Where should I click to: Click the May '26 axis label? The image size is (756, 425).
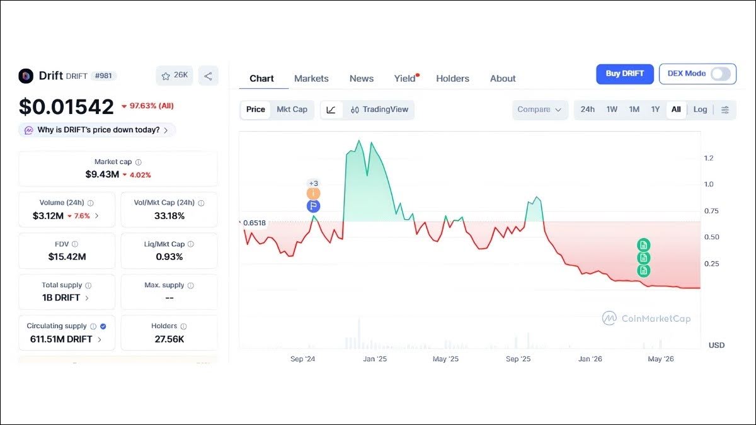pos(661,359)
